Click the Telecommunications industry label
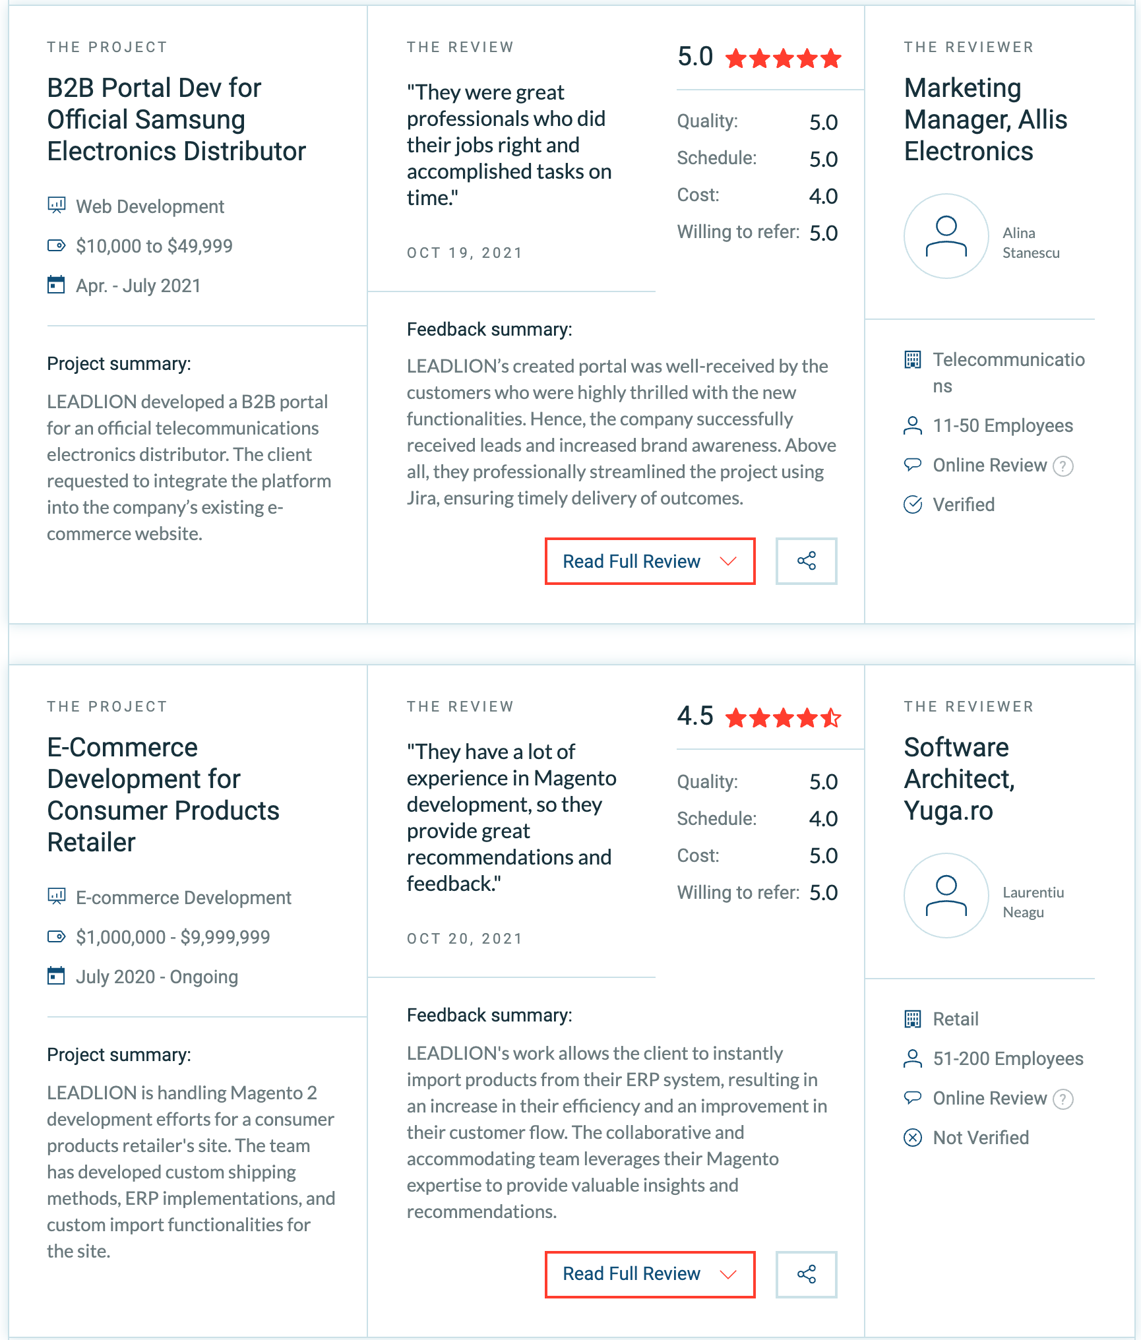This screenshot has width=1141, height=1340. point(1008,373)
